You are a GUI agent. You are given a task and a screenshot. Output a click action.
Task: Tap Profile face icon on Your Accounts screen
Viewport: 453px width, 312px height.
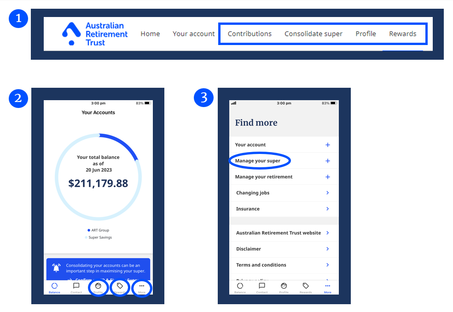click(98, 286)
